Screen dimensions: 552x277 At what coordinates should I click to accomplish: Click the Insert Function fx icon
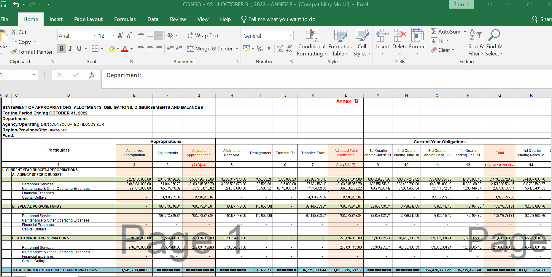(x=92, y=75)
